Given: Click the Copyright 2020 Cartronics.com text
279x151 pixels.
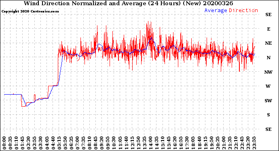Looking at the screenshot, I should [30, 12].
